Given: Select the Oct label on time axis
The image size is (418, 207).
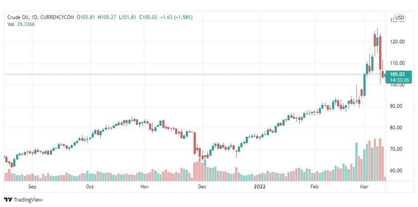Looking at the screenshot, I should 90,187.
